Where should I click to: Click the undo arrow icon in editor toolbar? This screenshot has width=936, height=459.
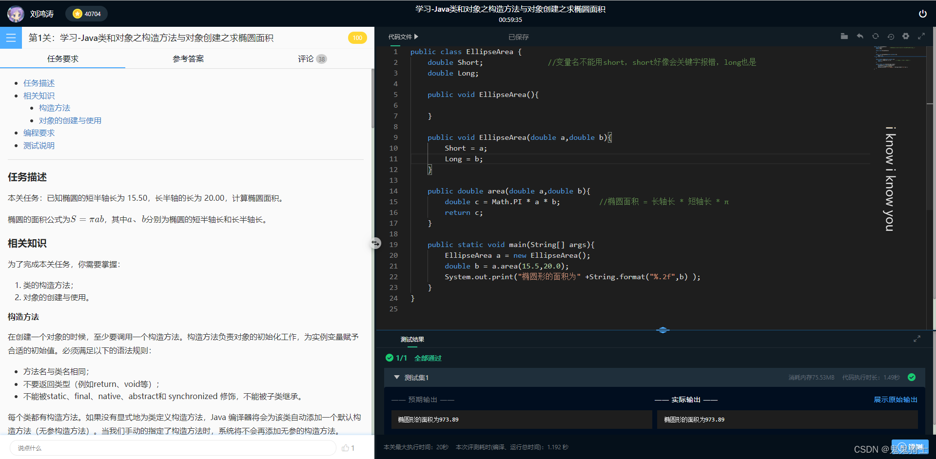[860, 37]
